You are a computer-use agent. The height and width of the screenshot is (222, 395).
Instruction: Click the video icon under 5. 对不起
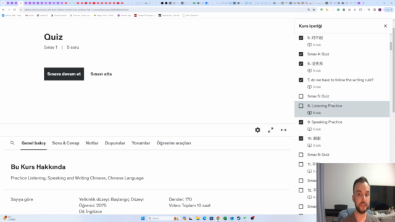[309, 45]
